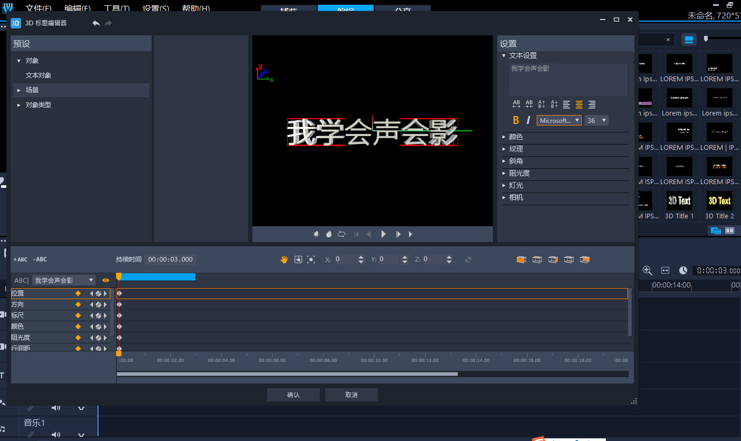741x441 pixels.
Task: Choose the first orange face cube icon
Action: [521, 260]
